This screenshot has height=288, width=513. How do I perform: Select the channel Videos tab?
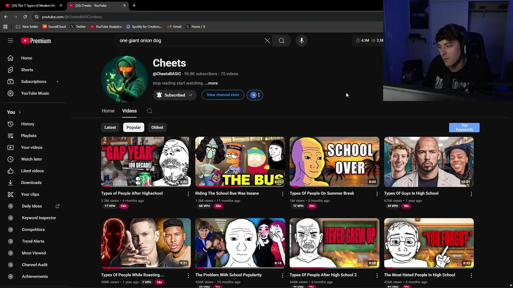tap(129, 111)
